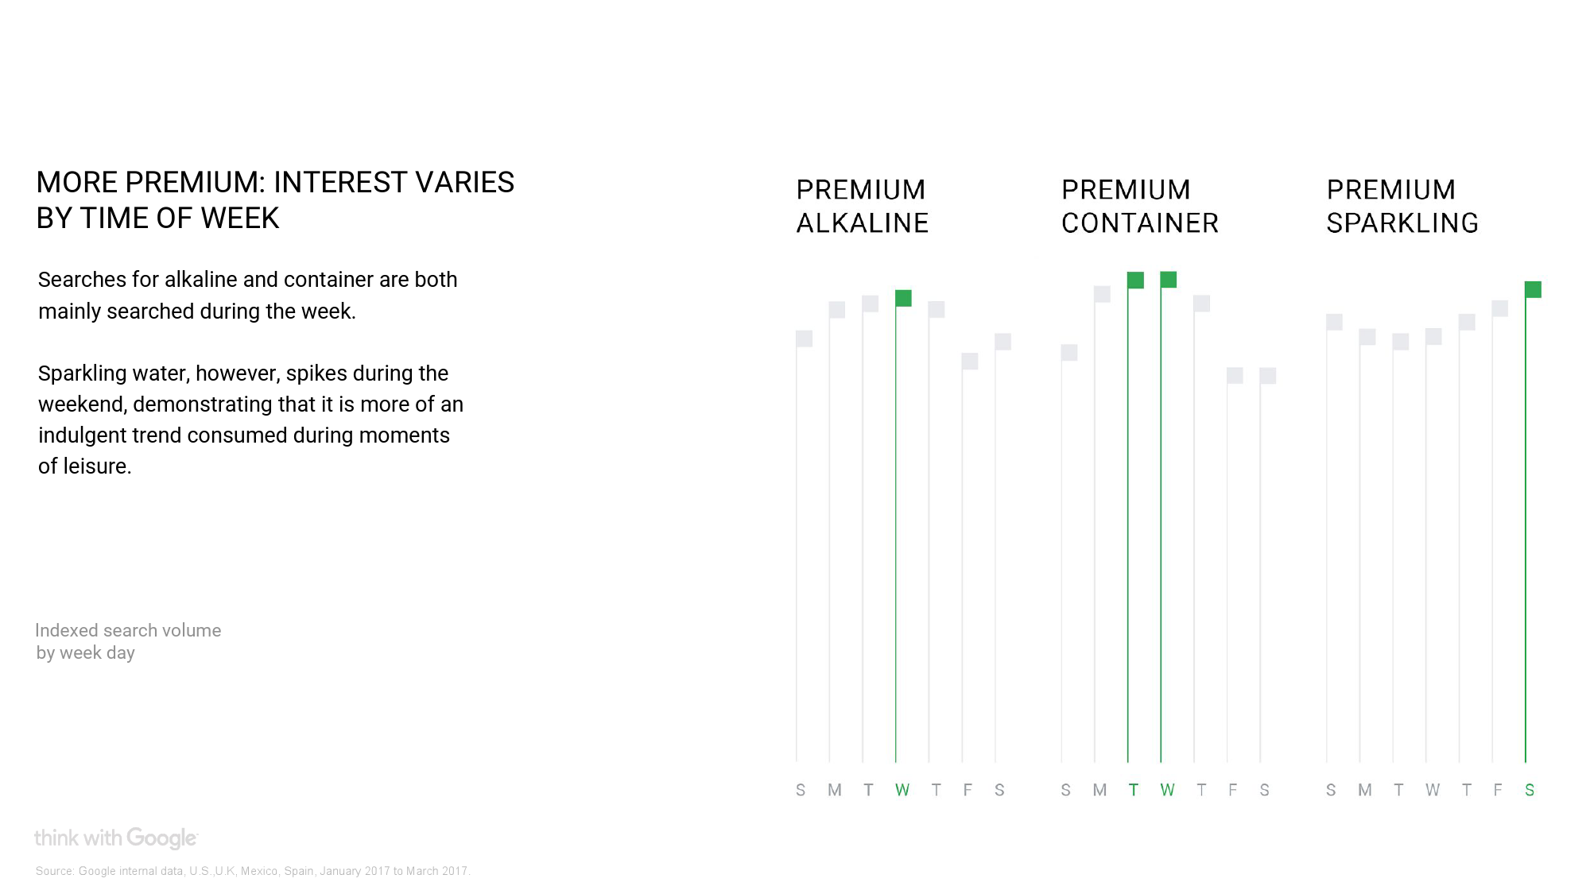Click the gray Friday marker in Premium Alkaline
This screenshot has width=1590, height=894.
[970, 361]
